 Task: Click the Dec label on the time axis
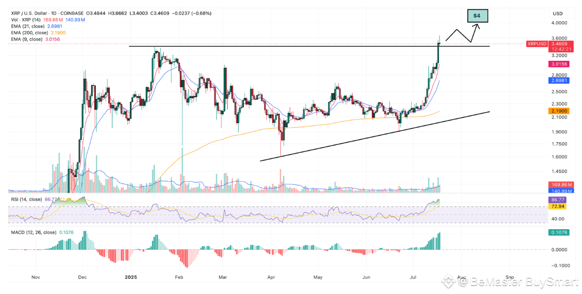point(83,276)
